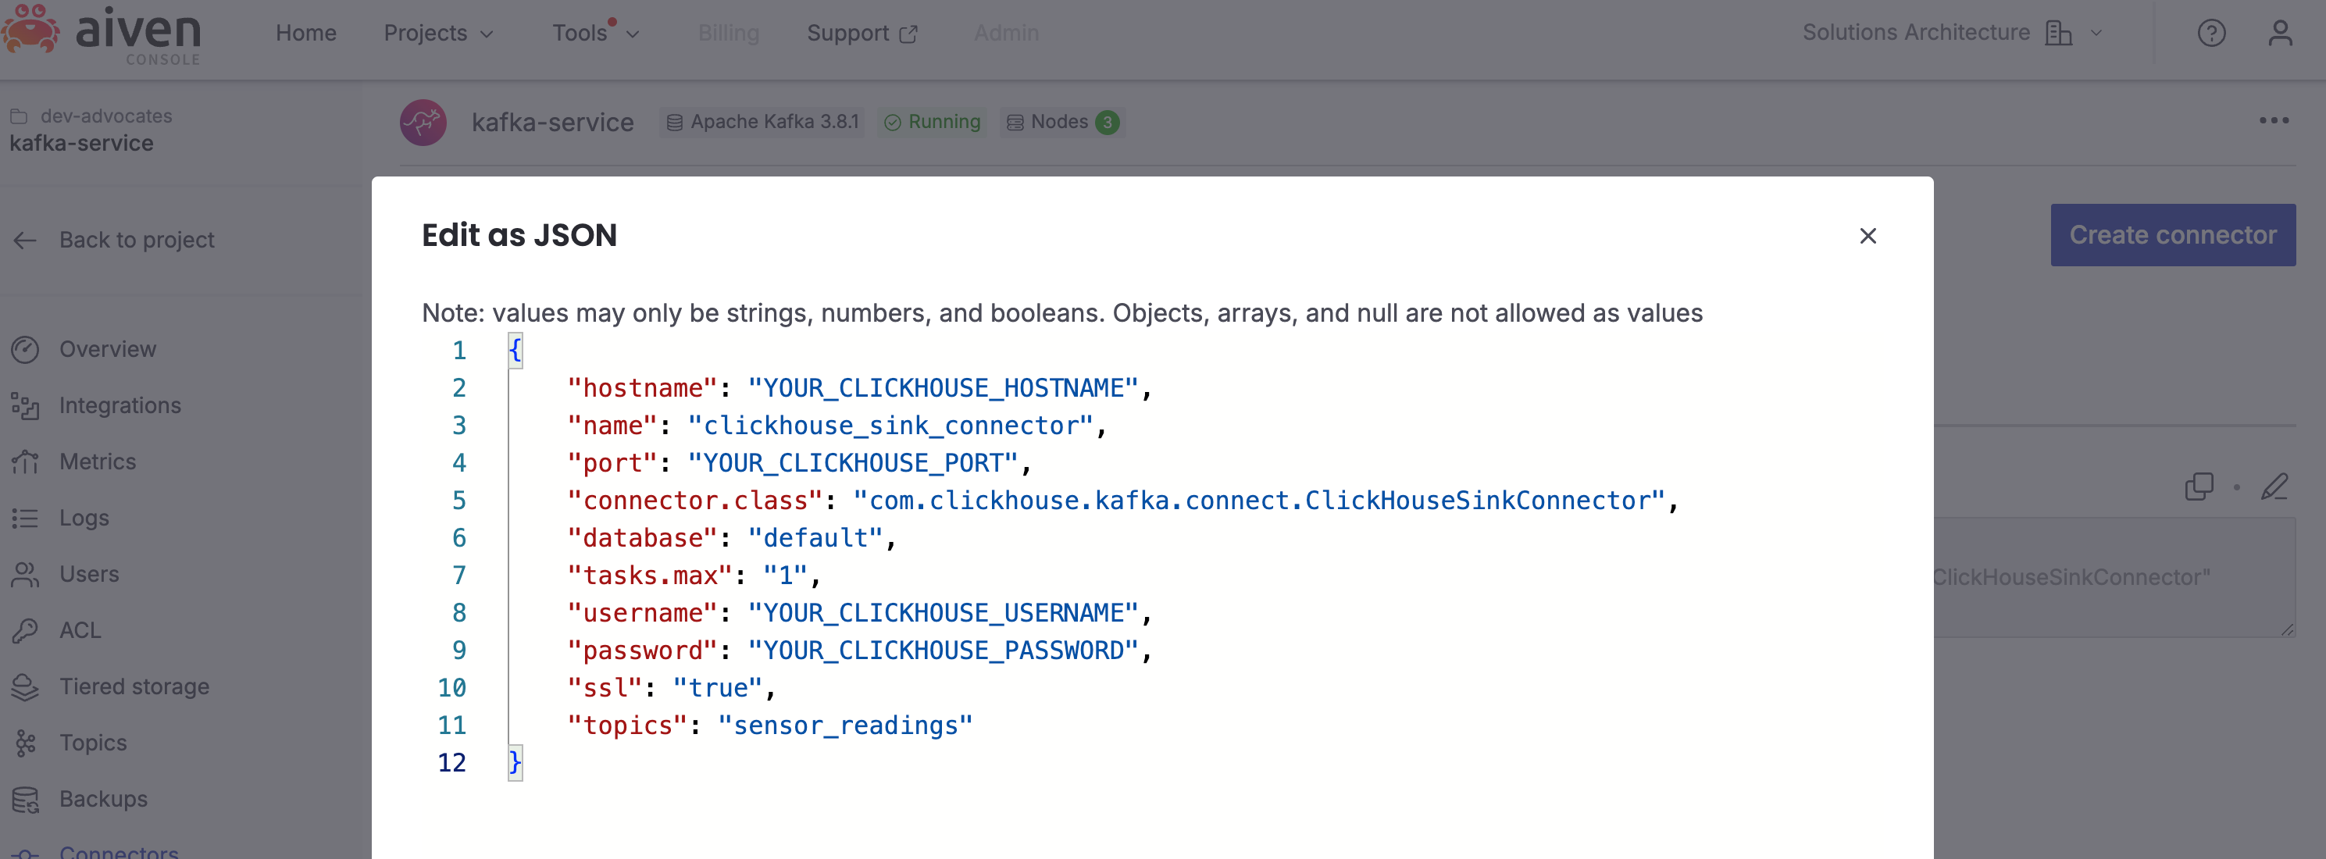Click the "tasks.max" line in editor
2326x859 pixels.
click(694, 576)
